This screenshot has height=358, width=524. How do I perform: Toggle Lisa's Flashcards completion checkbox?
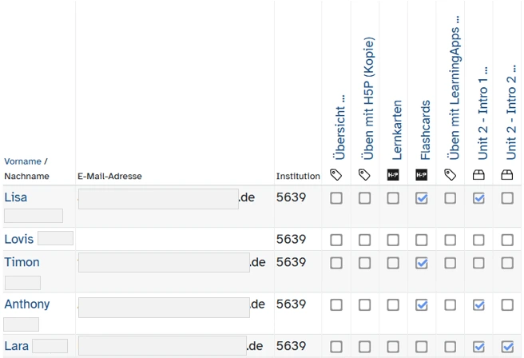click(422, 198)
